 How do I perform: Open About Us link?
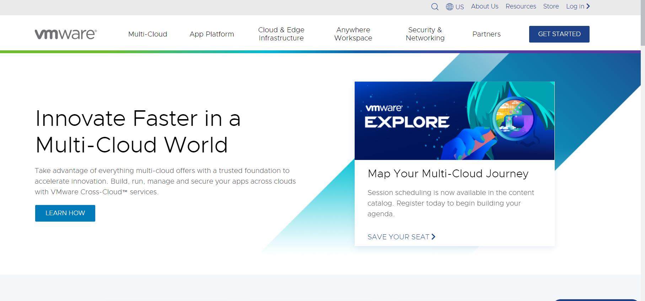pos(485,6)
